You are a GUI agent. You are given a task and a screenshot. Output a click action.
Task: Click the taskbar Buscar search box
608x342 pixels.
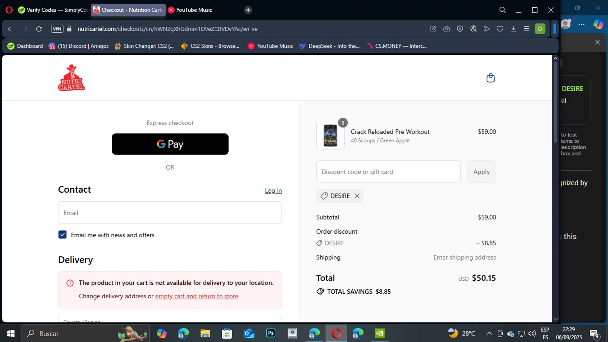(x=86, y=333)
